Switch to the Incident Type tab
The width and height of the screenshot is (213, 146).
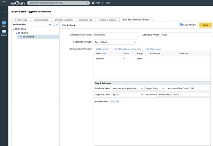click(x=21, y=20)
